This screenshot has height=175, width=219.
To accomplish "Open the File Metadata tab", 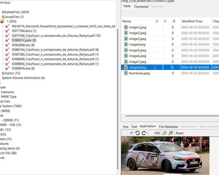I will [x=168, y=126].
